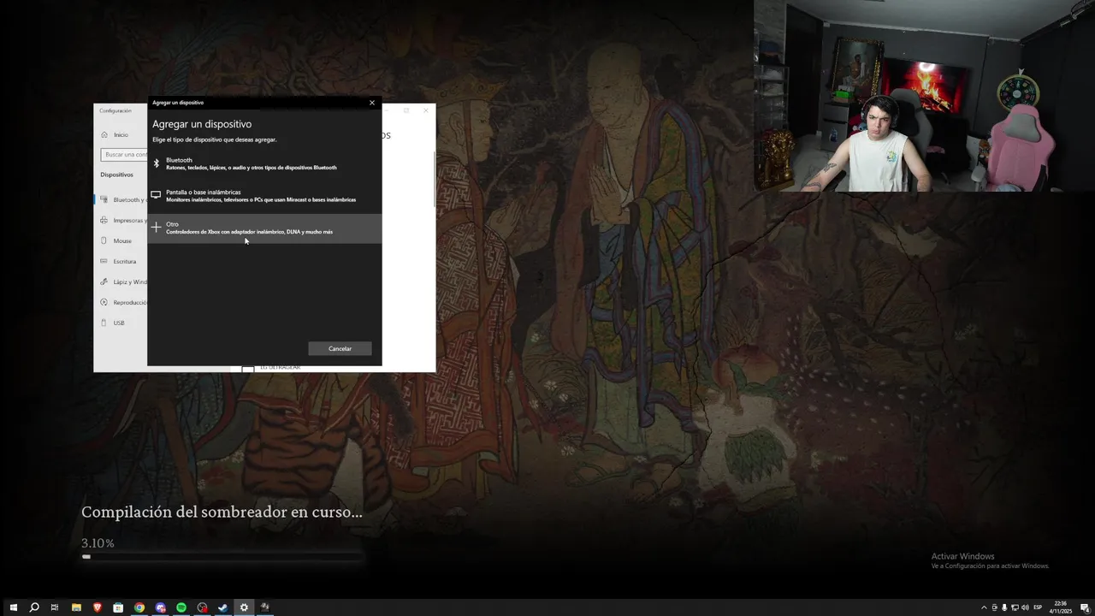1095x616 pixels.
Task: Open Escritura settings in Configuración sidebar
Action: 120,261
